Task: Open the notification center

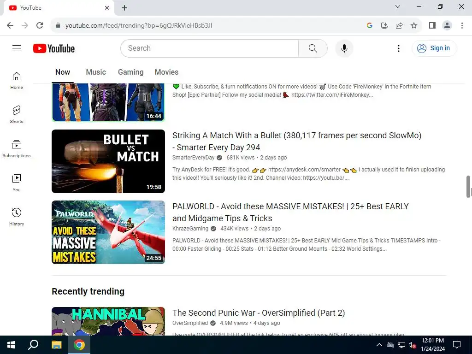Action: click(457, 345)
